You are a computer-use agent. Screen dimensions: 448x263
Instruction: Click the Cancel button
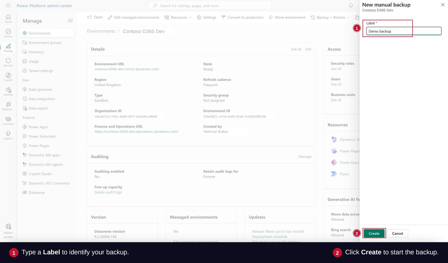click(397, 233)
